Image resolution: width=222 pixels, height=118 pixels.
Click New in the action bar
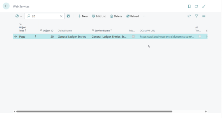(83, 16)
